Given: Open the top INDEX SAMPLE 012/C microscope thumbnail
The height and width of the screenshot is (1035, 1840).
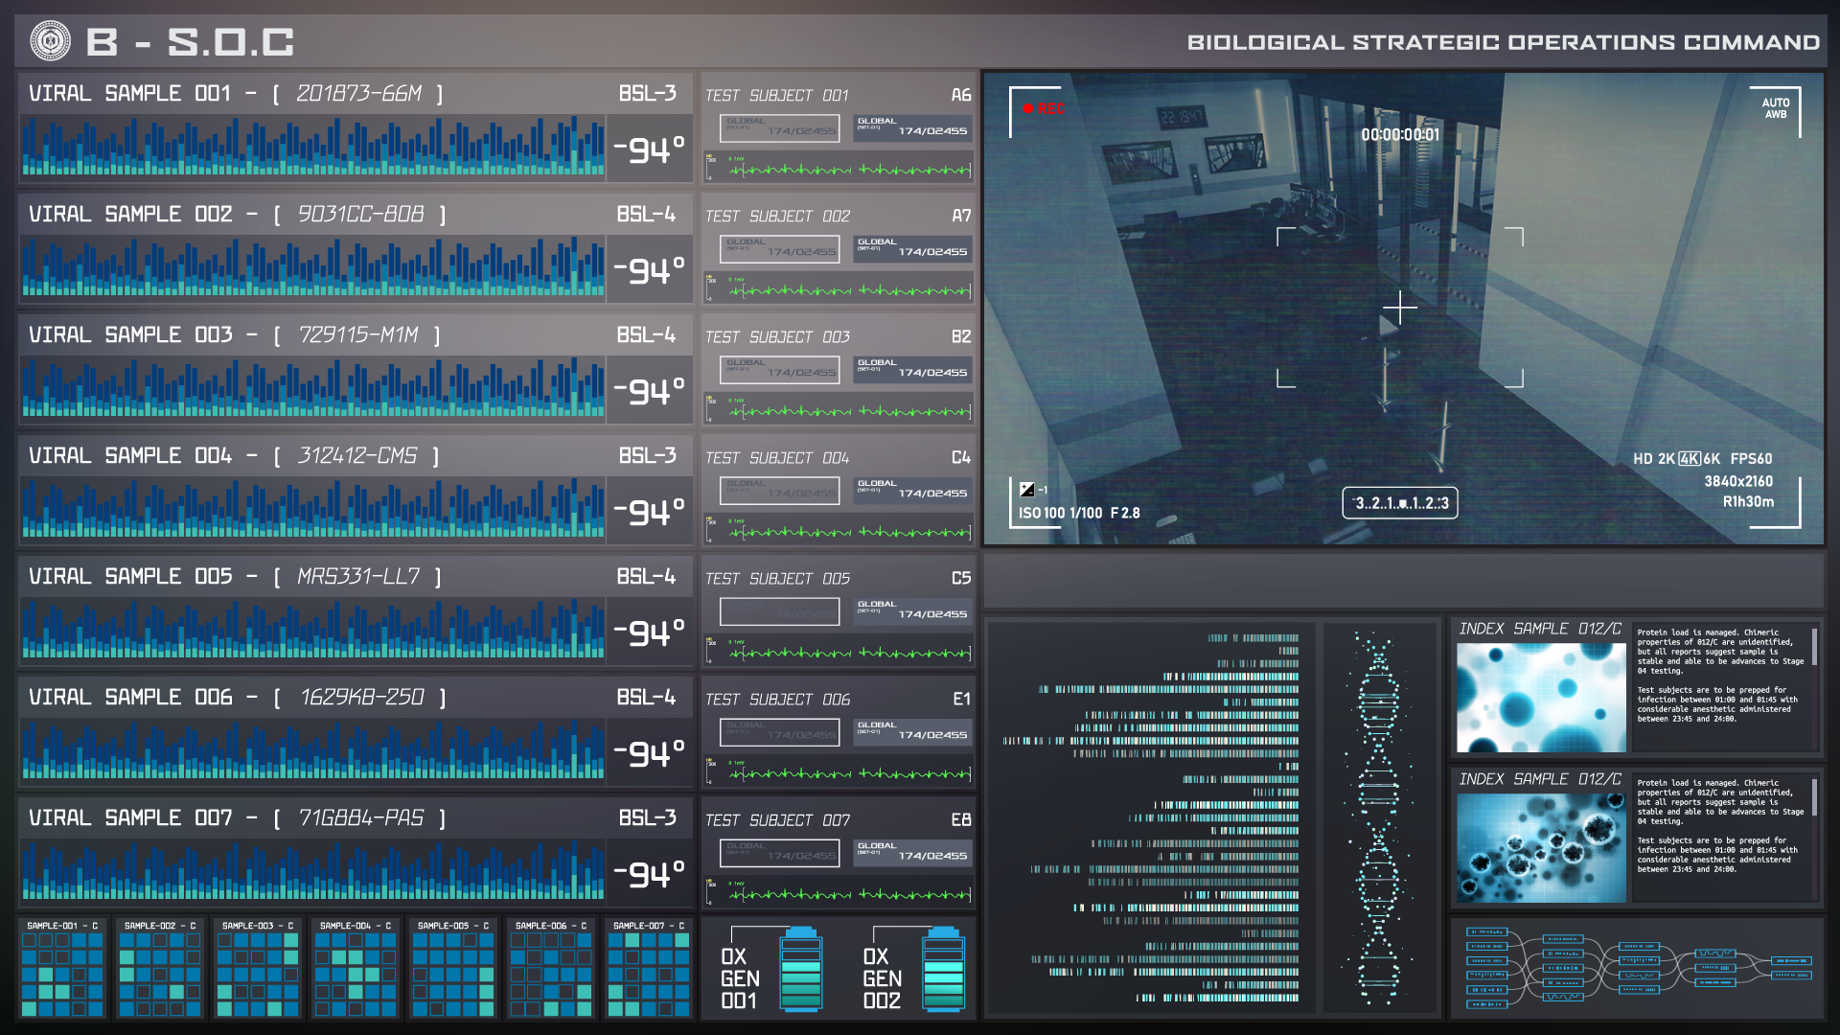Looking at the screenshot, I should (1540, 698).
